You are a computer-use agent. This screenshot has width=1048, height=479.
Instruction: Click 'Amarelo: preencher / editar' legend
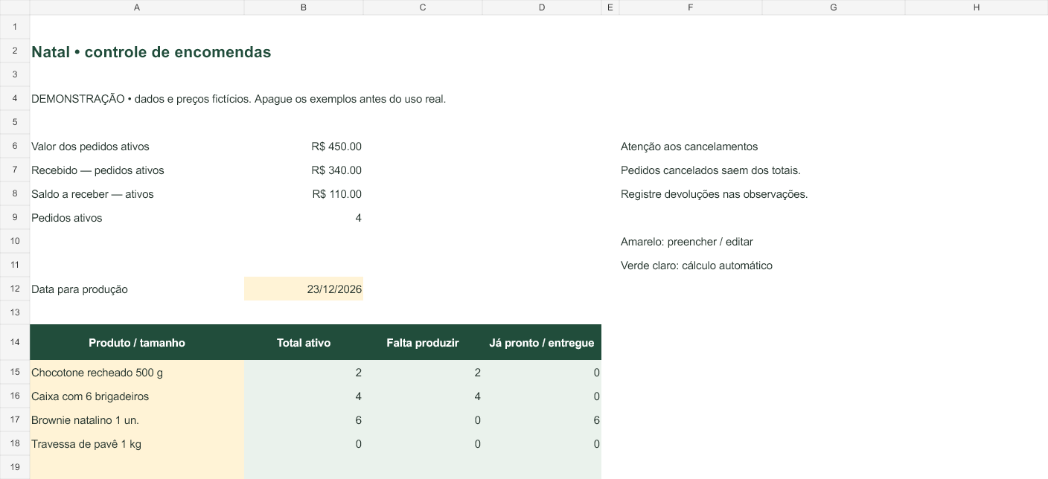687,242
